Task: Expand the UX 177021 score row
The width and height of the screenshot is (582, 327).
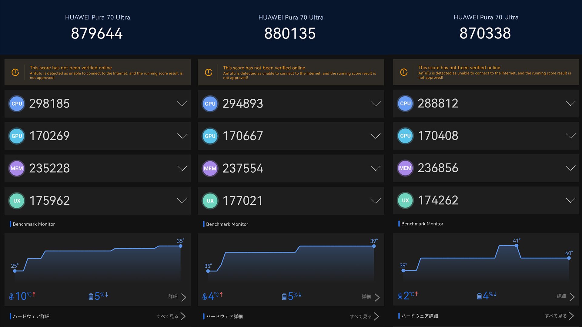Action: [x=375, y=201]
